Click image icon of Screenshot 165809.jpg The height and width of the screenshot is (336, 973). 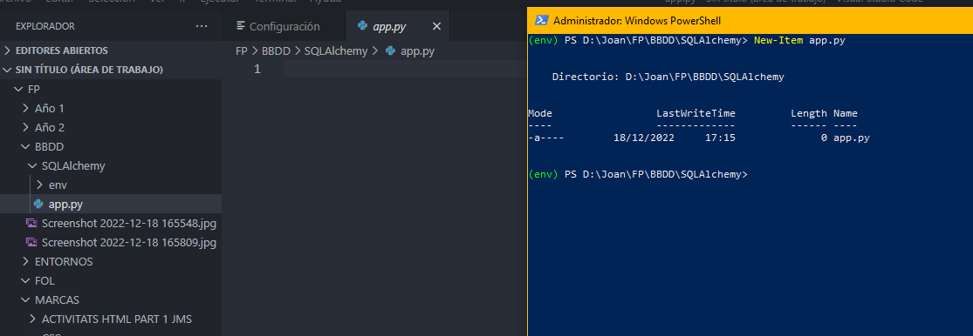31,242
